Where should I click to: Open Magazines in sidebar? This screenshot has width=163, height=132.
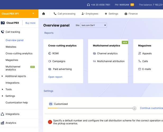(x=12, y=60)
